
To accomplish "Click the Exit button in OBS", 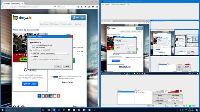I will 175,103.
